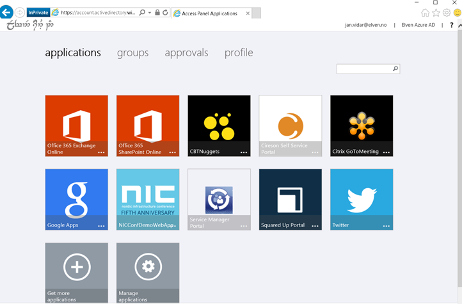Click the smiley feedback icon
This screenshot has width=462, height=304.
[x=458, y=13]
